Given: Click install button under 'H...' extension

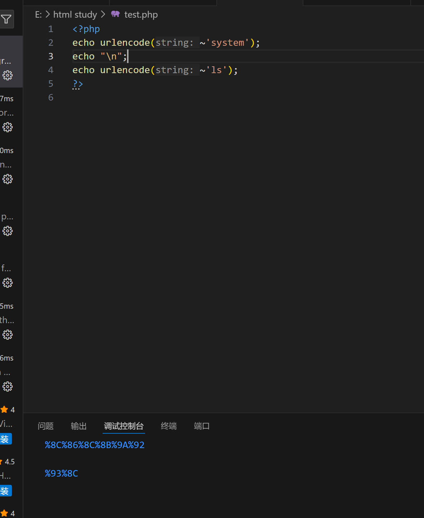Looking at the screenshot, I should pyautogui.click(x=6, y=491).
